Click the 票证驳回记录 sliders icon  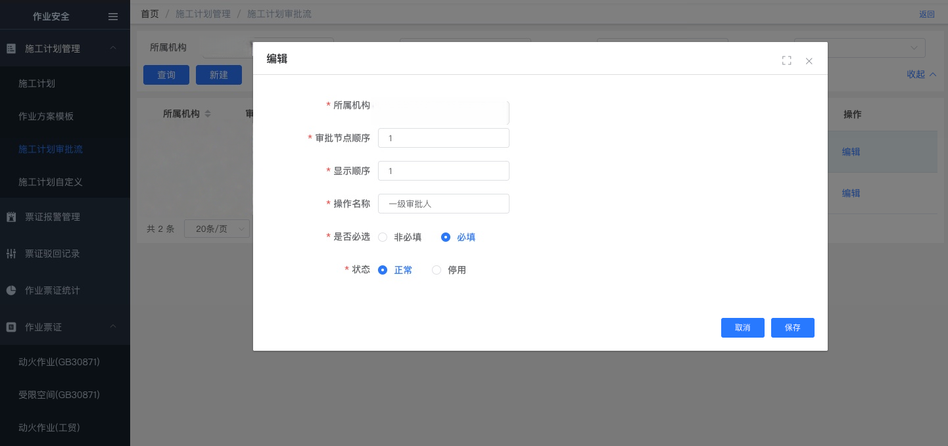click(11, 254)
